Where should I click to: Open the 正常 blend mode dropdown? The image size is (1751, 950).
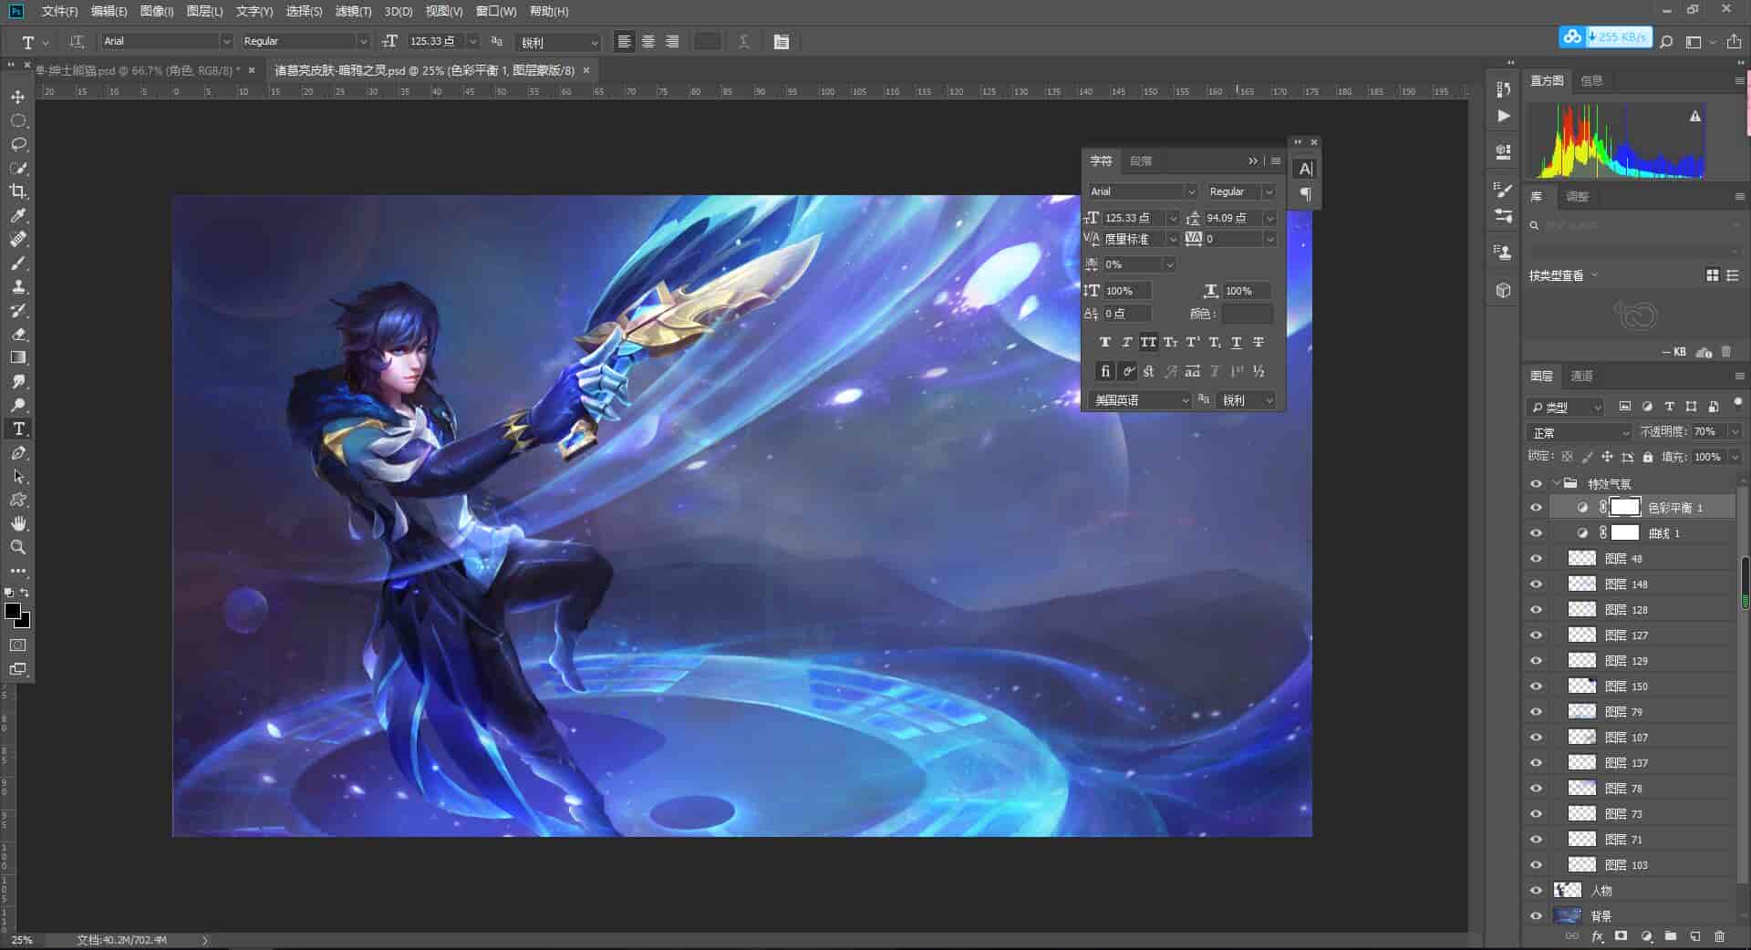click(1580, 432)
